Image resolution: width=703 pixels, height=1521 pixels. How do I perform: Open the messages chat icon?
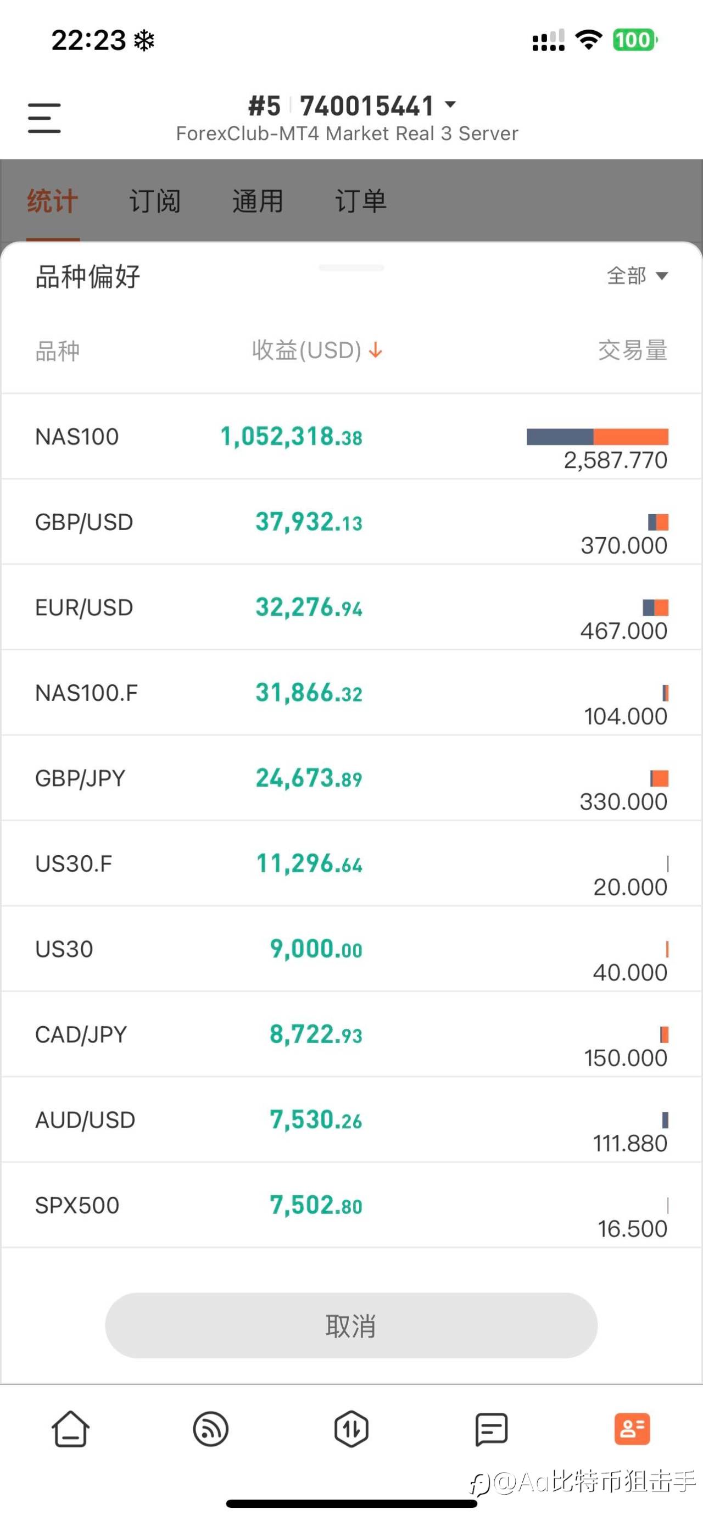[x=491, y=1429]
